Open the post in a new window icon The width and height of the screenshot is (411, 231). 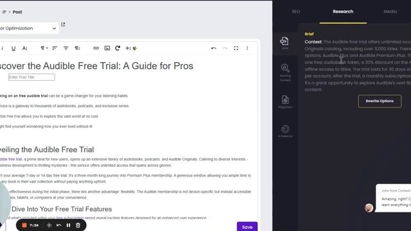point(63,24)
